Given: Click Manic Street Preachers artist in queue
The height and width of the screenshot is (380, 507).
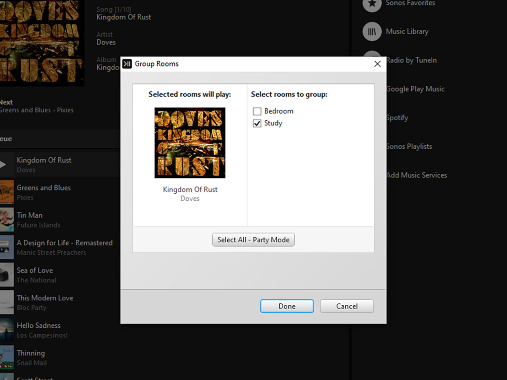Looking at the screenshot, I should [51, 253].
